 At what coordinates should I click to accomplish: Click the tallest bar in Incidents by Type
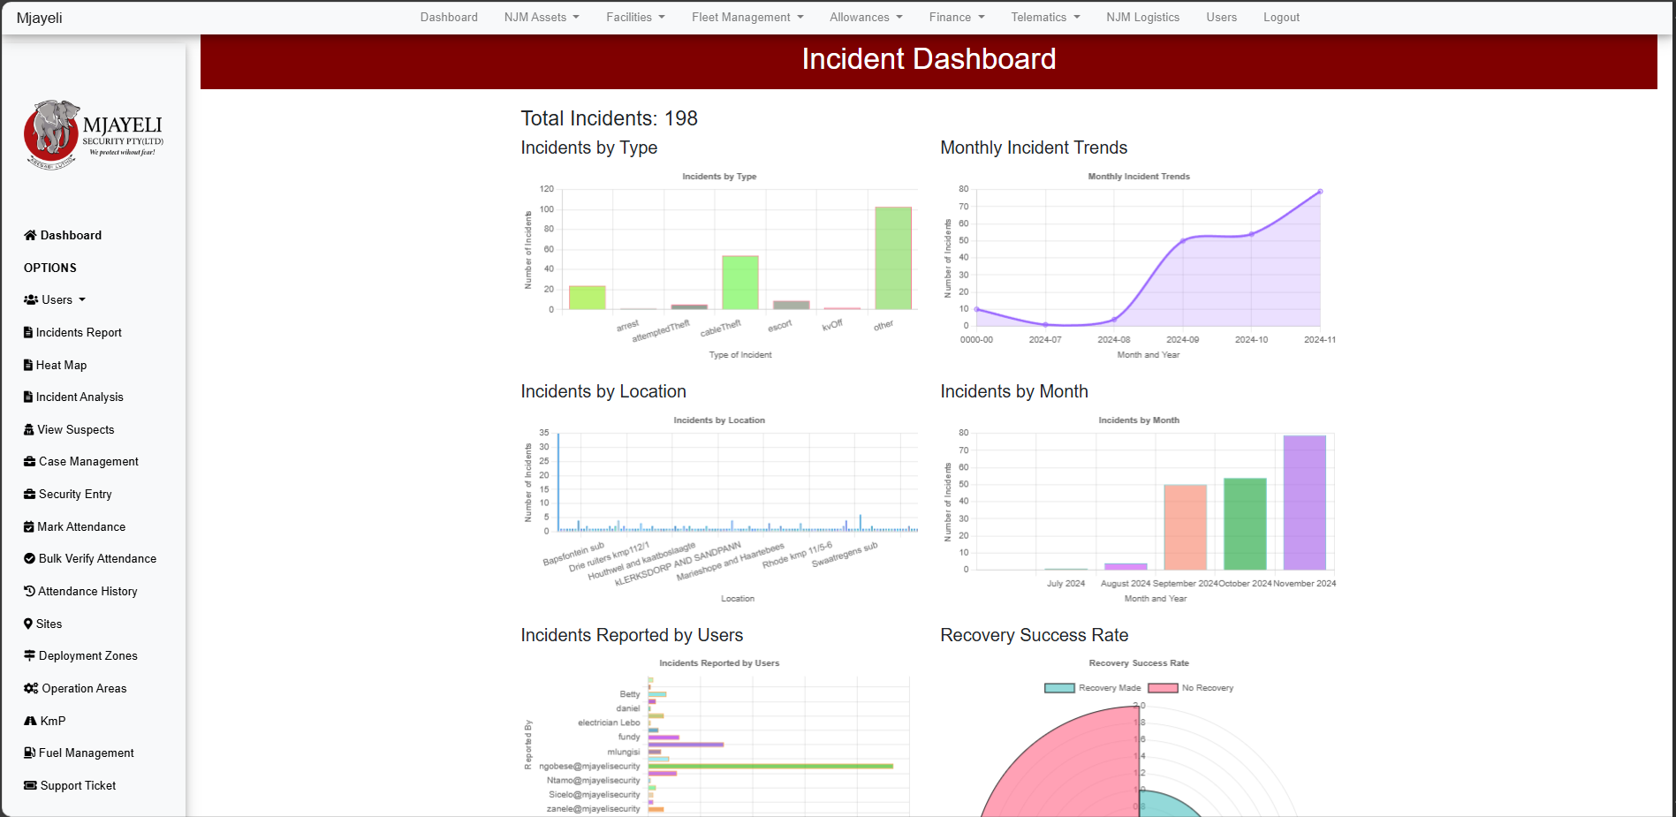tap(892, 256)
